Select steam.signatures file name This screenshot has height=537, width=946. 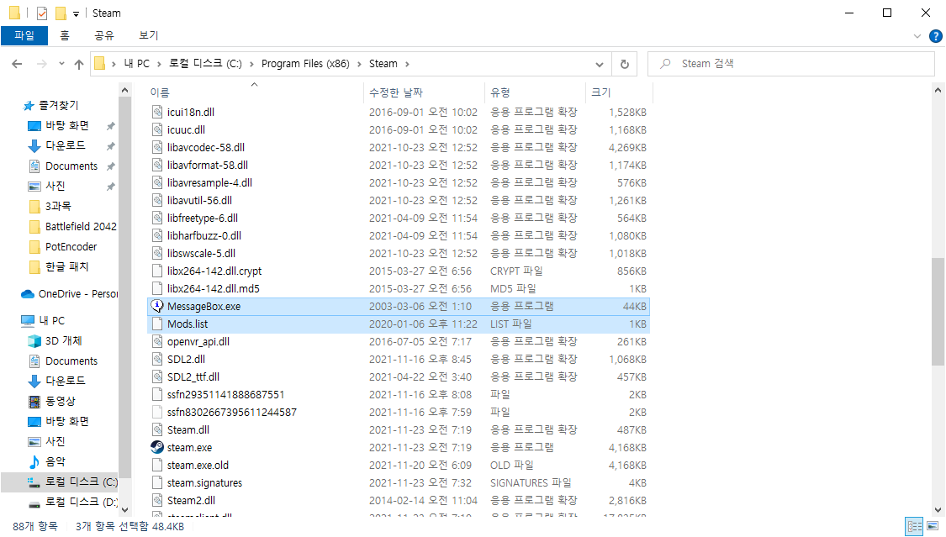204,482
